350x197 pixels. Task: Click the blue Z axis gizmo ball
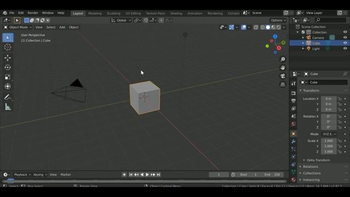(x=275, y=37)
